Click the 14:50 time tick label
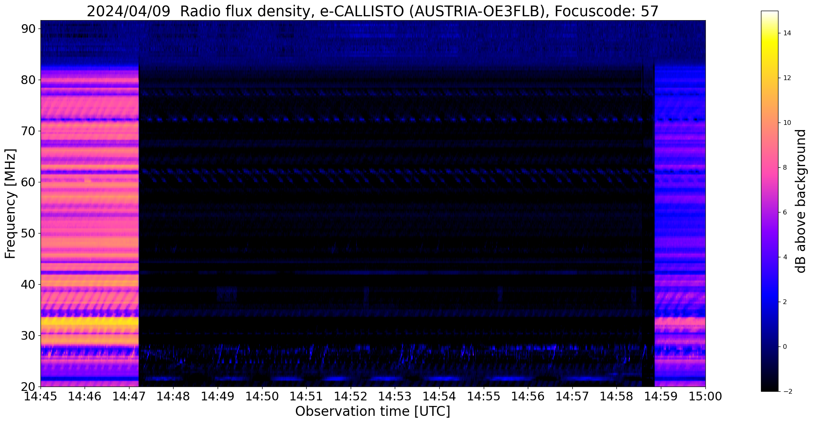 (x=262, y=396)
